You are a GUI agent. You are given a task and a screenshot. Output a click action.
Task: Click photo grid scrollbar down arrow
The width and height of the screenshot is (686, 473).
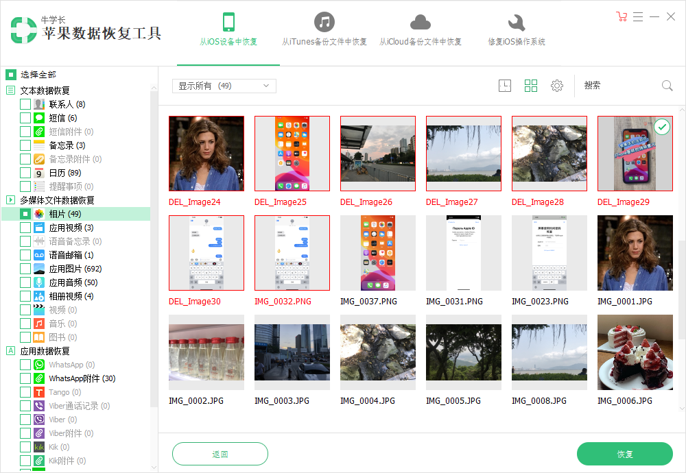[682, 409]
